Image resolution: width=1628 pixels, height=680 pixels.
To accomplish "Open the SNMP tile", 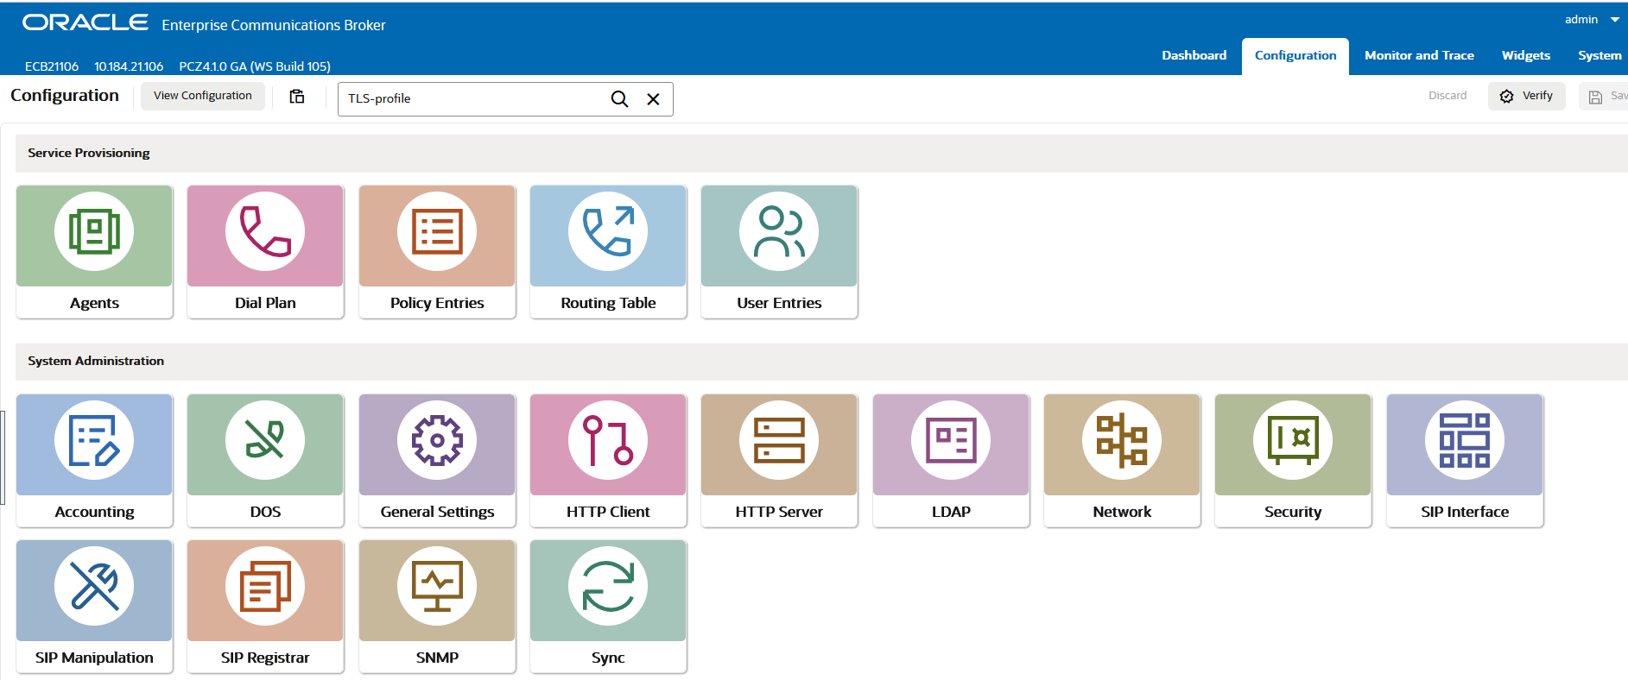I will pos(437,607).
